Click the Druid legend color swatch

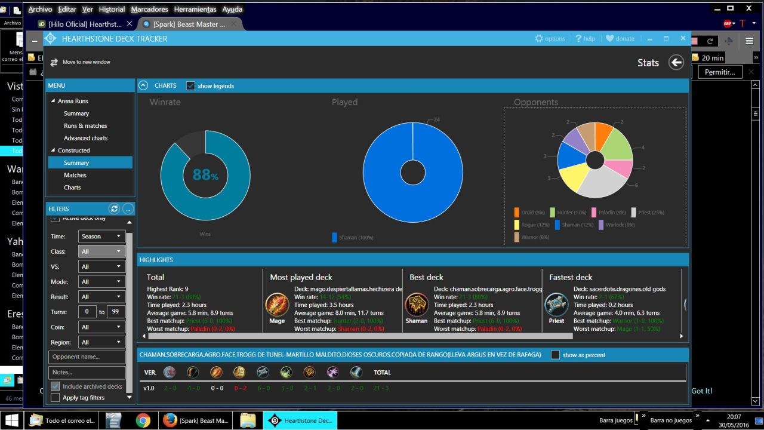click(517, 212)
